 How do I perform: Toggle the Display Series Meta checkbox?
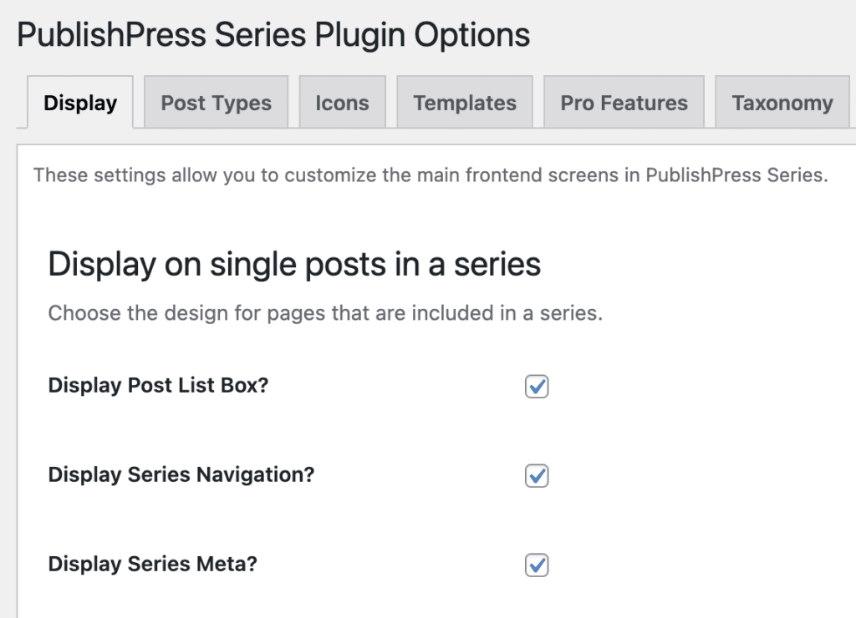538,565
